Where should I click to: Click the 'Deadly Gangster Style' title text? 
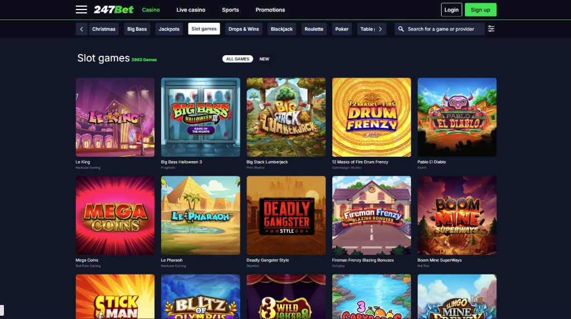pyautogui.click(x=268, y=260)
